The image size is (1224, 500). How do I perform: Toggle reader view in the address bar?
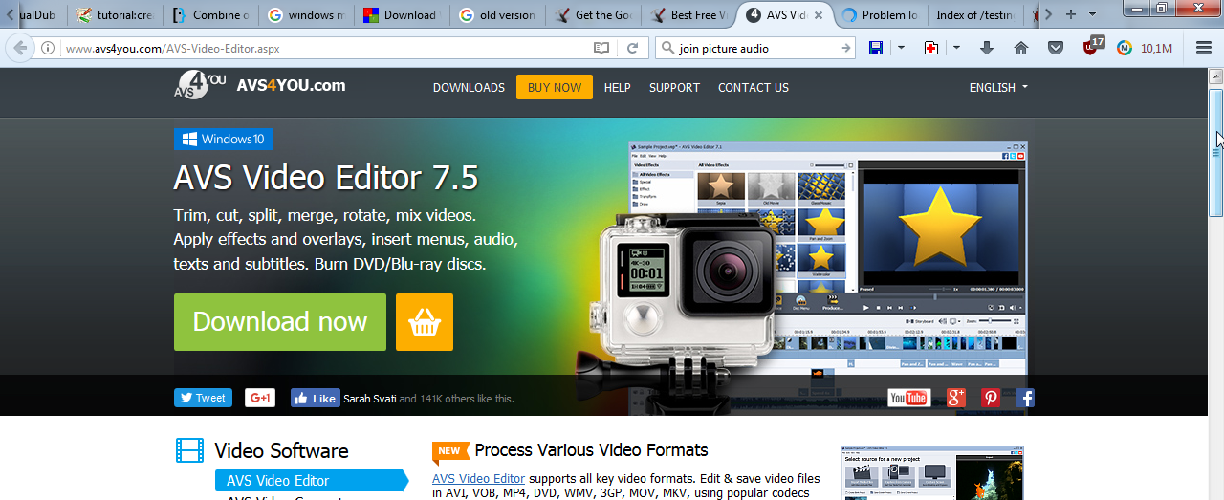[601, 48]
